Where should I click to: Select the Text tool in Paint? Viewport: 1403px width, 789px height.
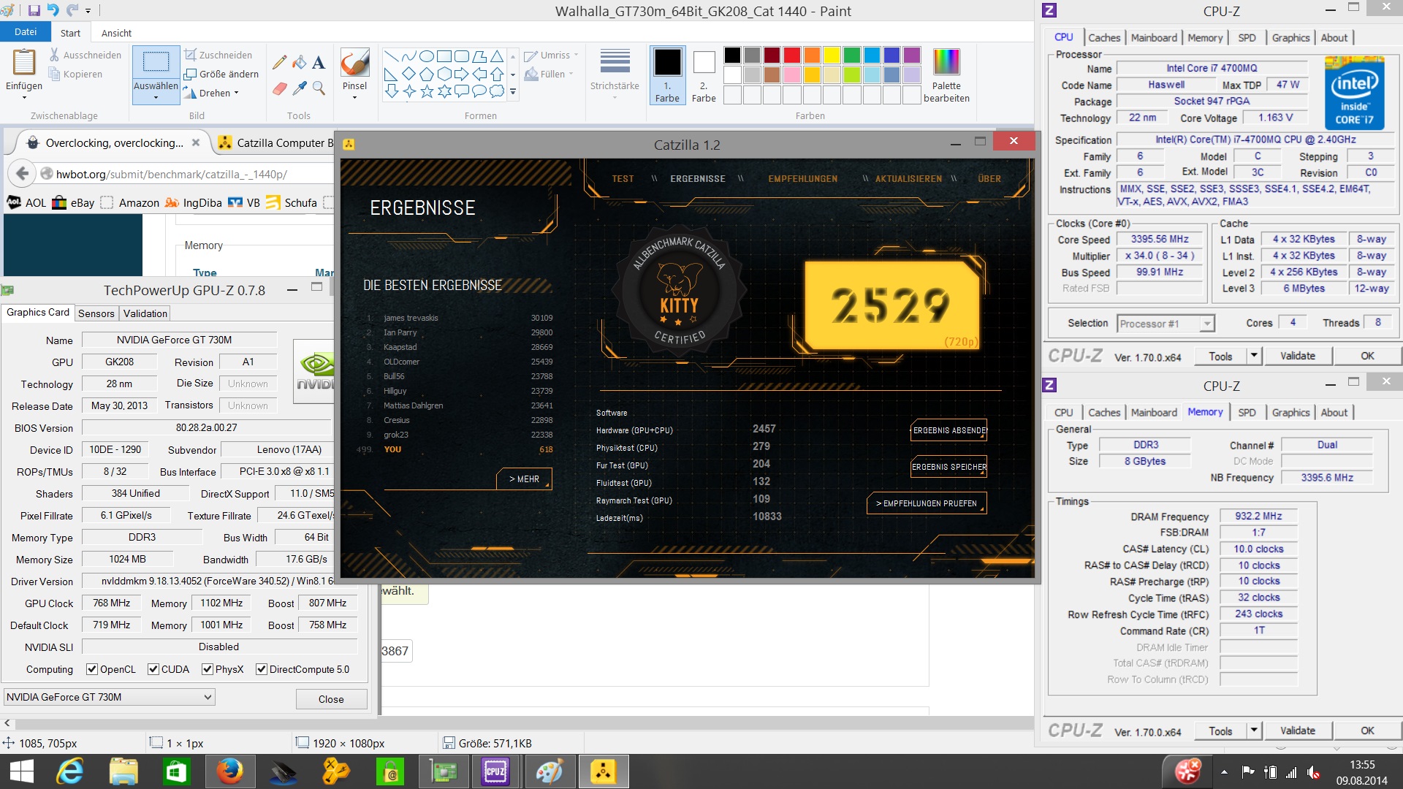pyautogui.click(x=319, y=63)
